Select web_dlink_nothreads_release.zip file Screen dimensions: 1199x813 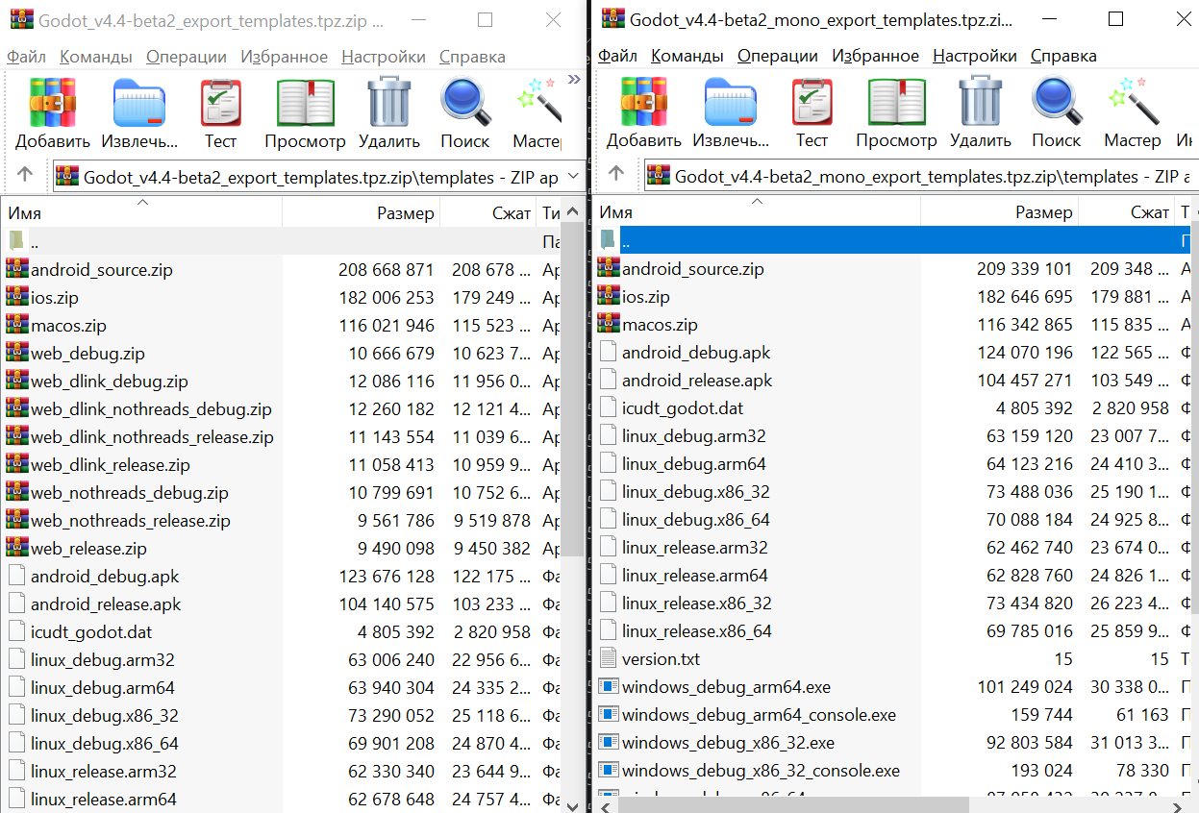click(x=152, y=437)
